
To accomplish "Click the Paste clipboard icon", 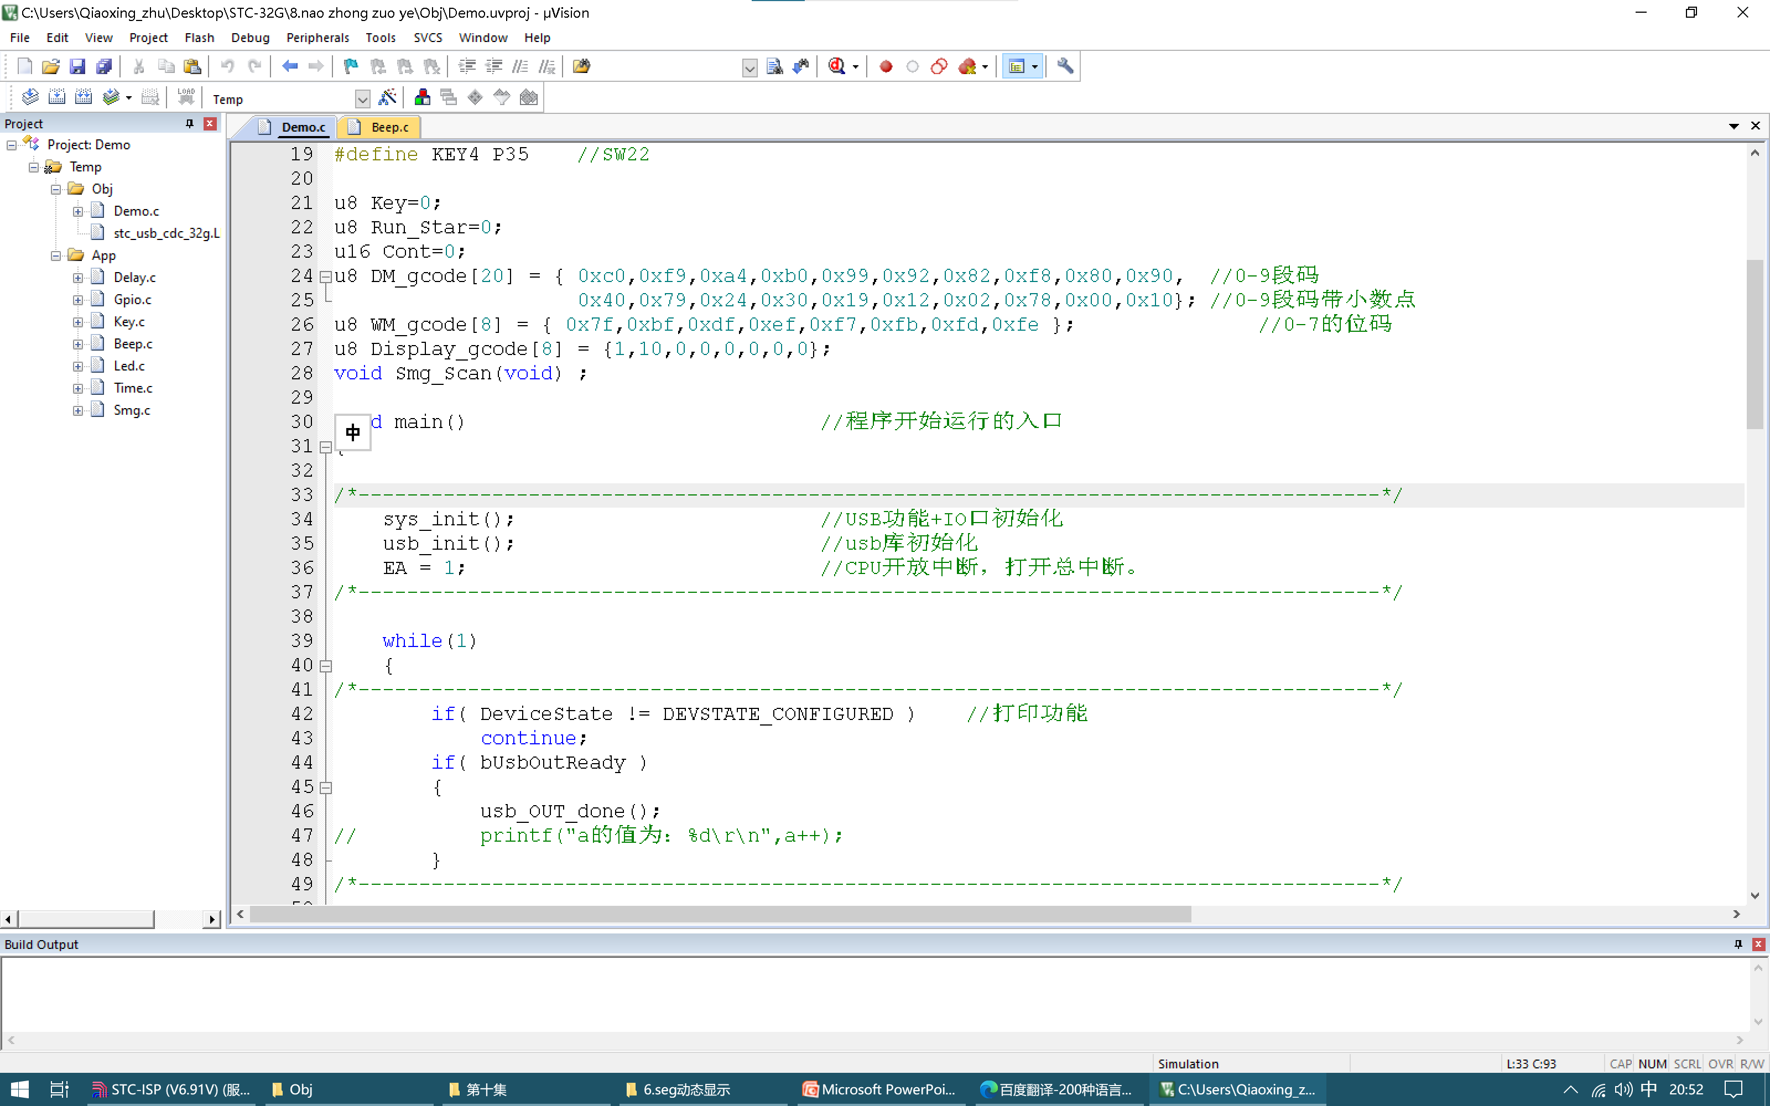I will (x=192, y=66).
